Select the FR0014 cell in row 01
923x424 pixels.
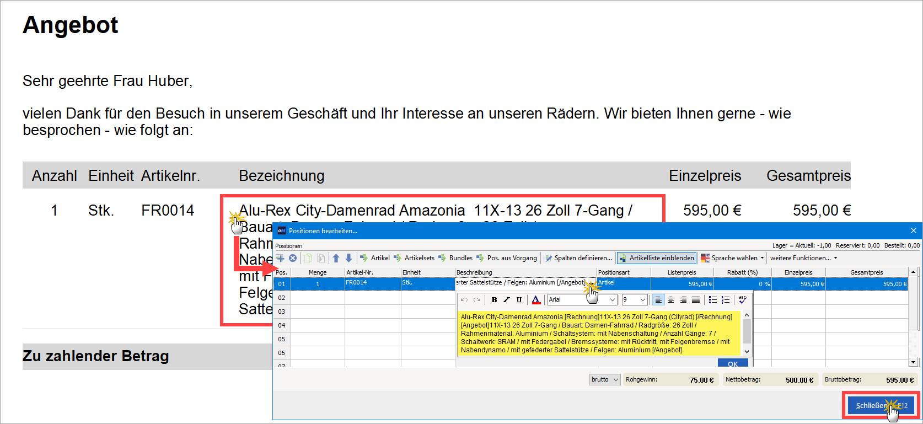point(373,283)
